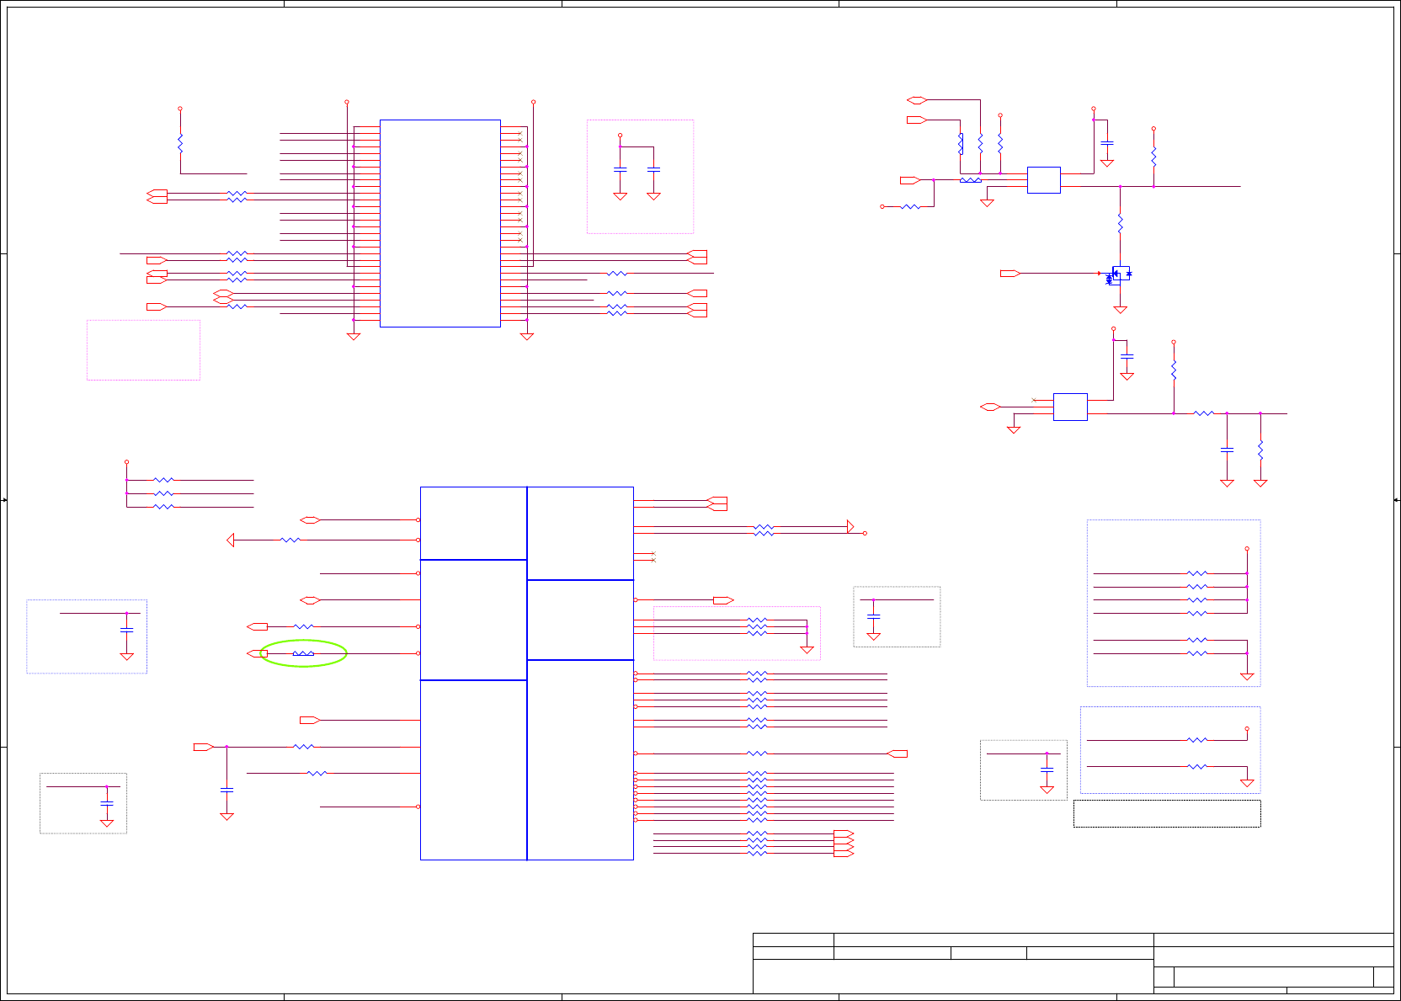Viewport: 1401px width, 1001px height.
Task: Click the input port feeding the MOSFET gate
Action: click(1010, 274)
